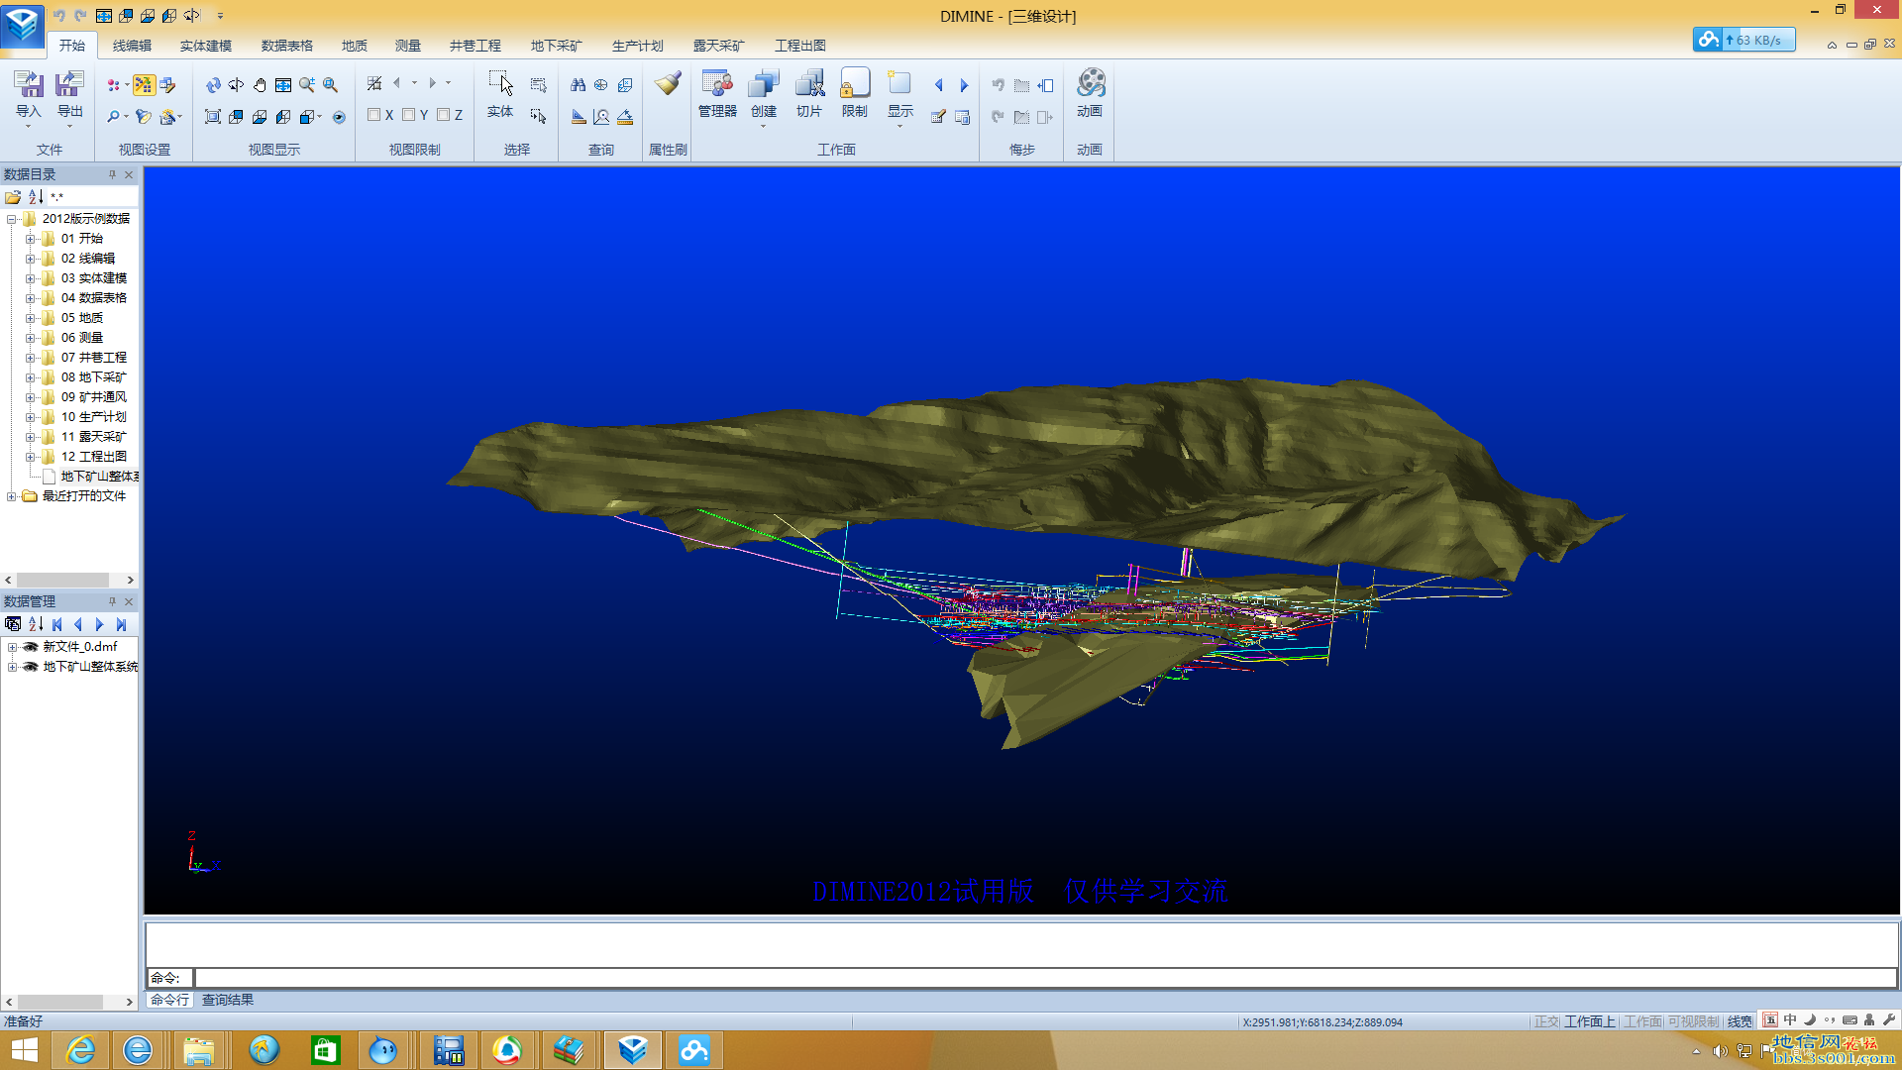Expand the 最近打开的文件 node
The width and height of the screenshot is (1902, 1070).
(x=11, y=496)
